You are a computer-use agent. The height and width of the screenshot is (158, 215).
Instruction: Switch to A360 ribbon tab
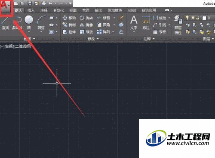132,10
